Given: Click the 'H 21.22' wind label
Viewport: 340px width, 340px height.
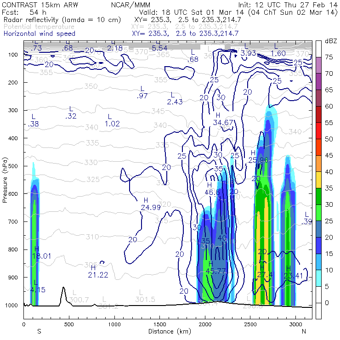Looking at the screenshot, I should click(x=98, y=271).
